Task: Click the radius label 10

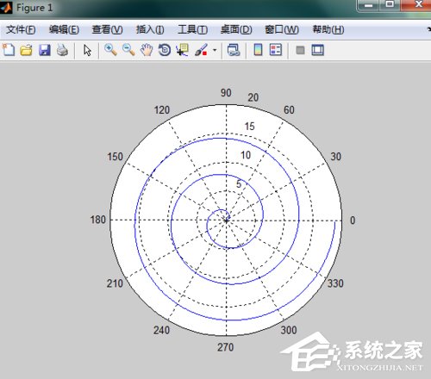Action: point(246,155)
